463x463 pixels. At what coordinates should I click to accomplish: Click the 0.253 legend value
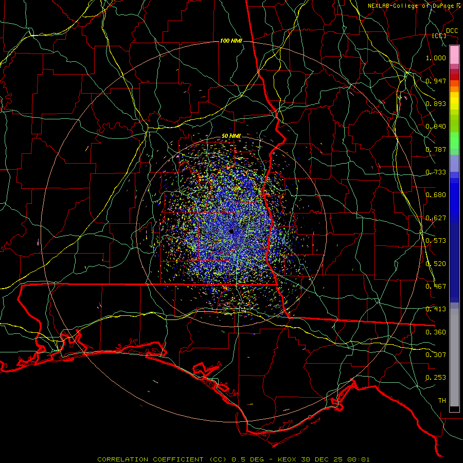click(x=436, y=378)
